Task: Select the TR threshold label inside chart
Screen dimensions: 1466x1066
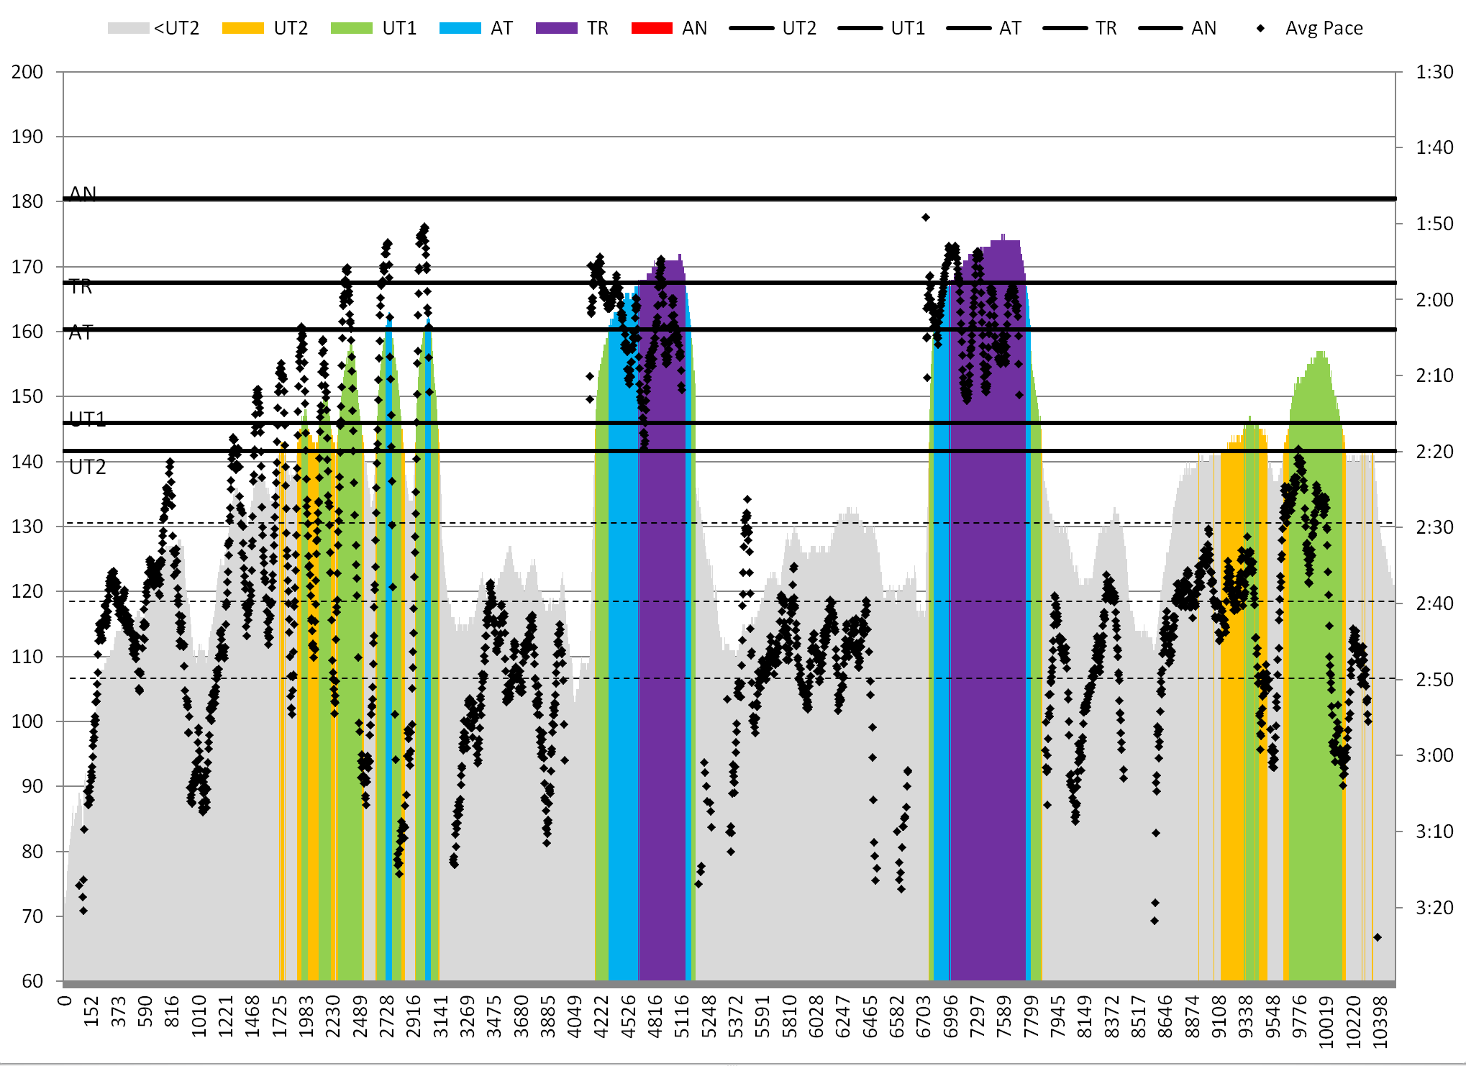Action: pyautogui.click(x=81, y=287)
